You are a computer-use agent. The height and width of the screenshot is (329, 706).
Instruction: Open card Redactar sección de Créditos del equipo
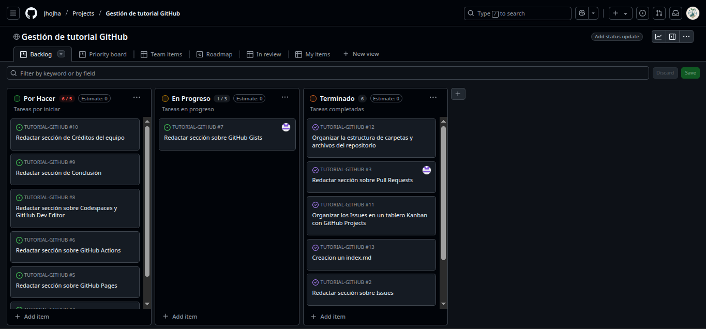[70, 138]
